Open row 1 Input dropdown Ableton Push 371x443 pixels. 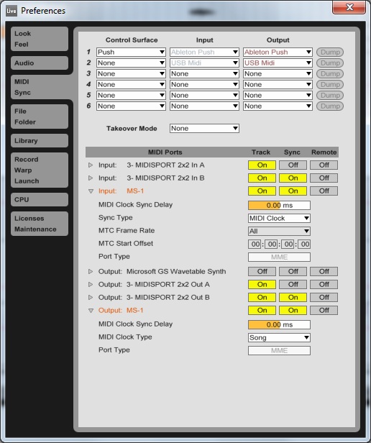click(204, 52)
